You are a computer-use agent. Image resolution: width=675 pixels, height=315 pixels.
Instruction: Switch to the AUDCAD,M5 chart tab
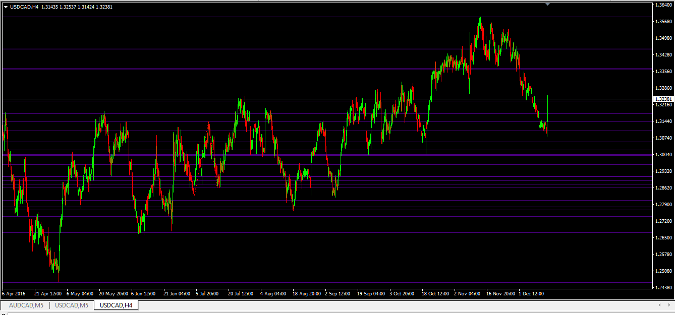coord(26,305)
